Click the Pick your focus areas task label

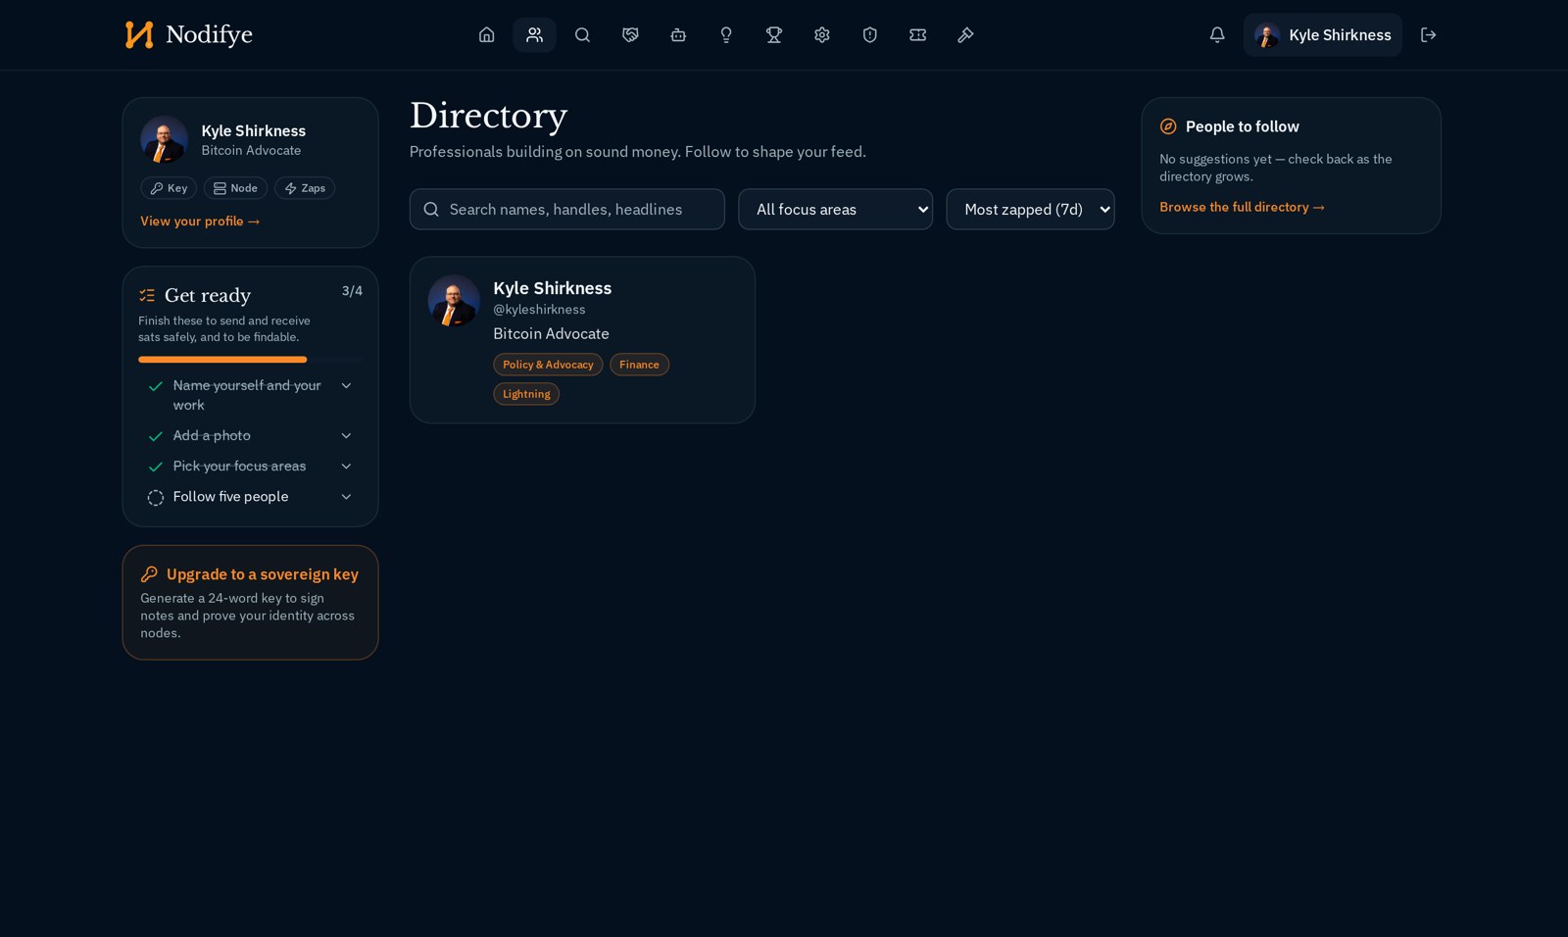click(239, 467)
